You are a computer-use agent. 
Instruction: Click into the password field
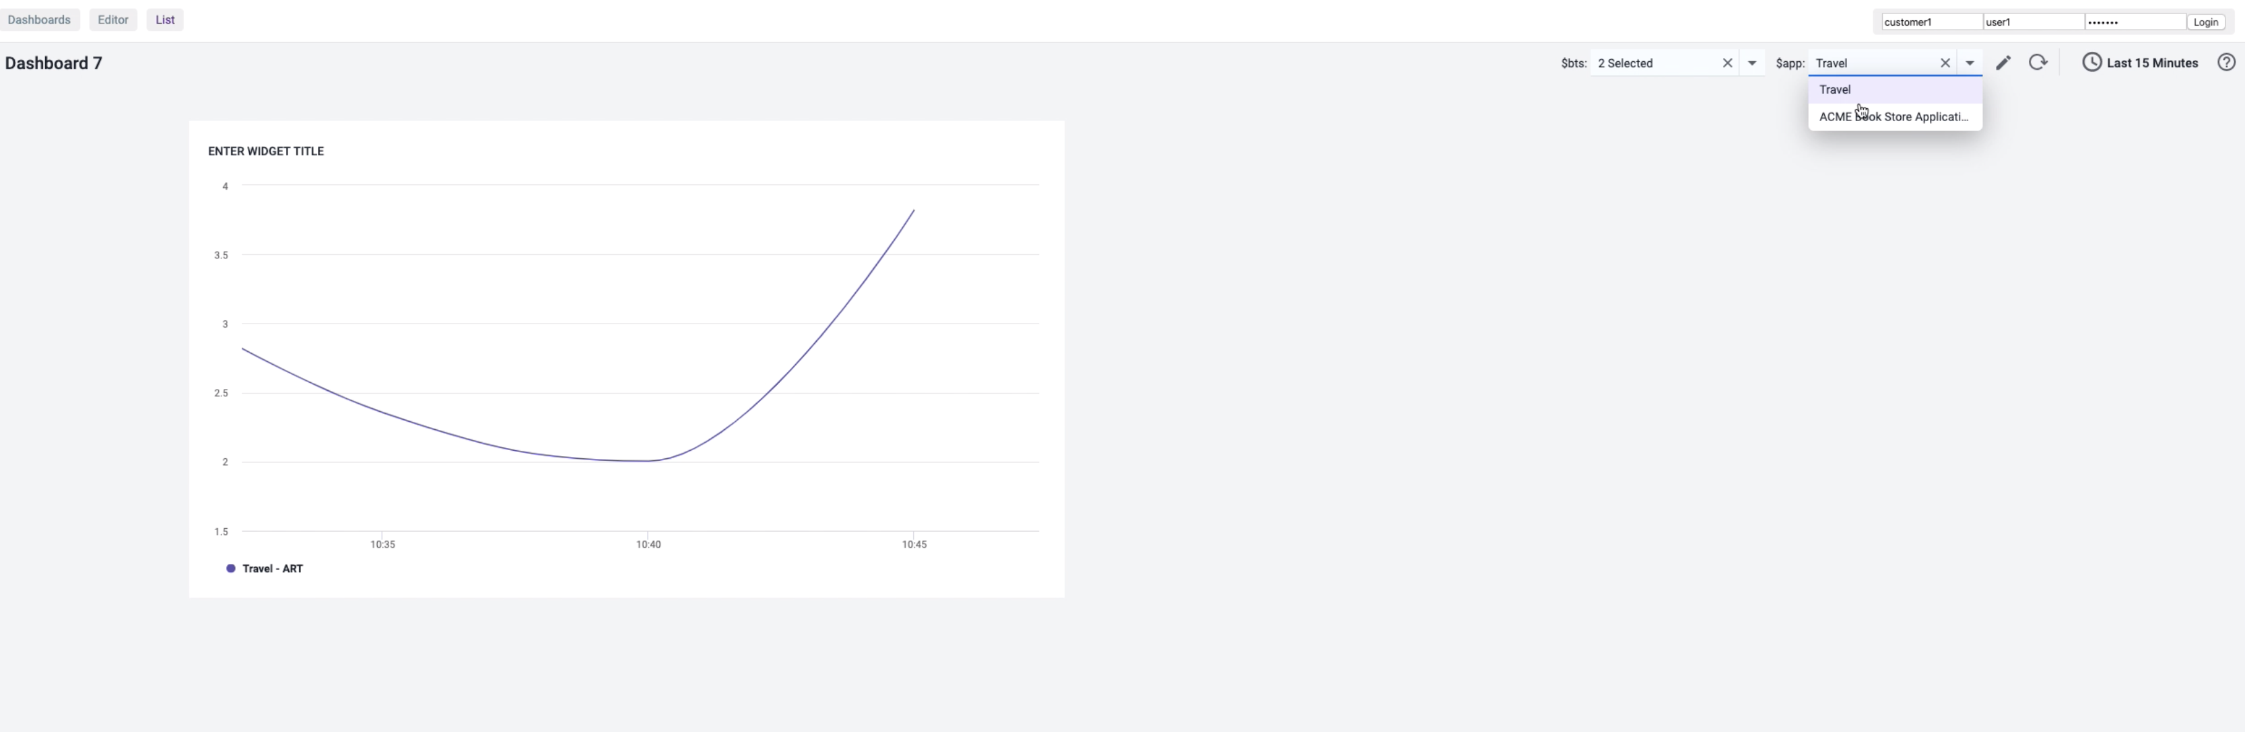pos(2135,22)
